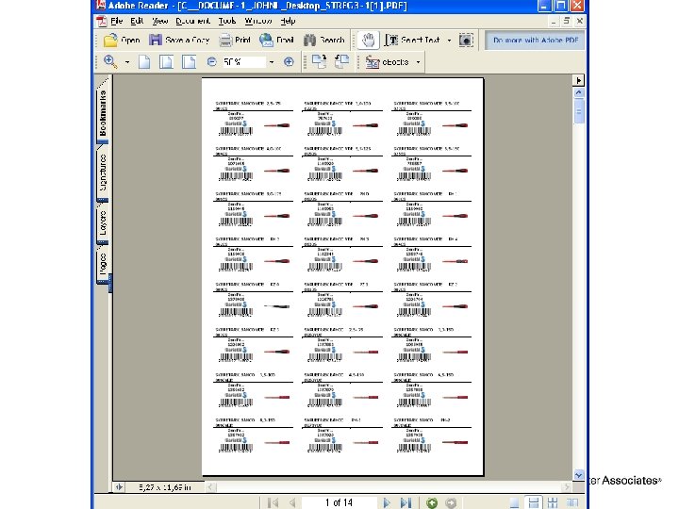Image resolution: width=679 pixels, height=509 pixels.
Task: Open the Document menu
Action: [x=192, y=21]
